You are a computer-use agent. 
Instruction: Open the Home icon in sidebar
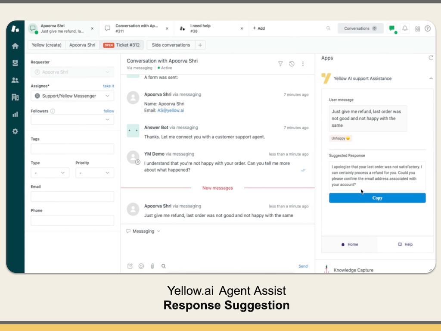(x=15, y=46)
